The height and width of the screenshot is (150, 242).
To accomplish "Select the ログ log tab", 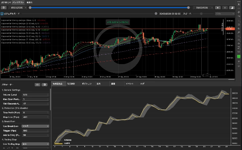I will click(142, 83).
